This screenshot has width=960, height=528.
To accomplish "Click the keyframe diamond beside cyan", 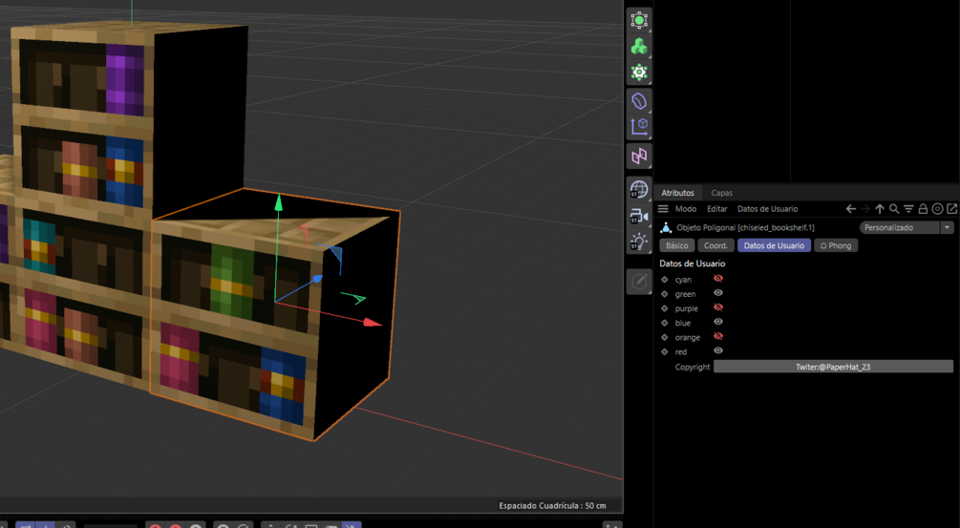I will point(664,280).
